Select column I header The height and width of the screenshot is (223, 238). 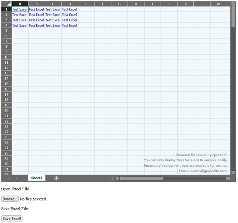(153, 4)
